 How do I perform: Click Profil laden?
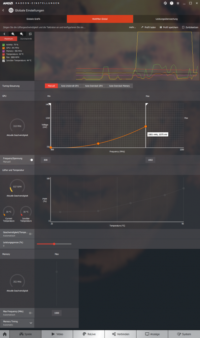(149, 27)
